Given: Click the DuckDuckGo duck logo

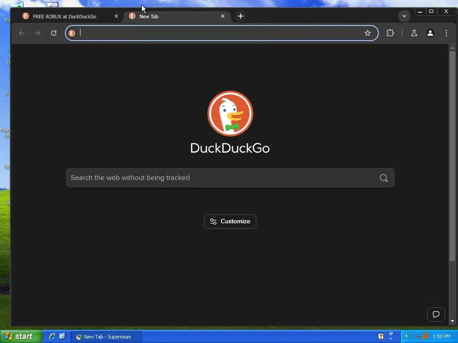Looking at the screenshot, I should tap(230, 113).
